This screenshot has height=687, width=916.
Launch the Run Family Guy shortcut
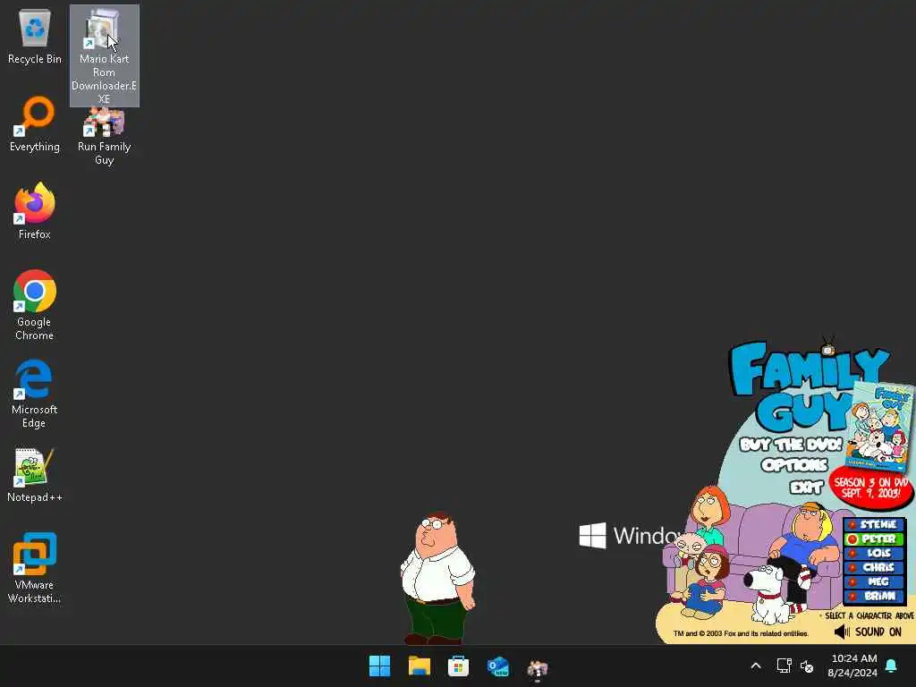[x=104, y=137]
